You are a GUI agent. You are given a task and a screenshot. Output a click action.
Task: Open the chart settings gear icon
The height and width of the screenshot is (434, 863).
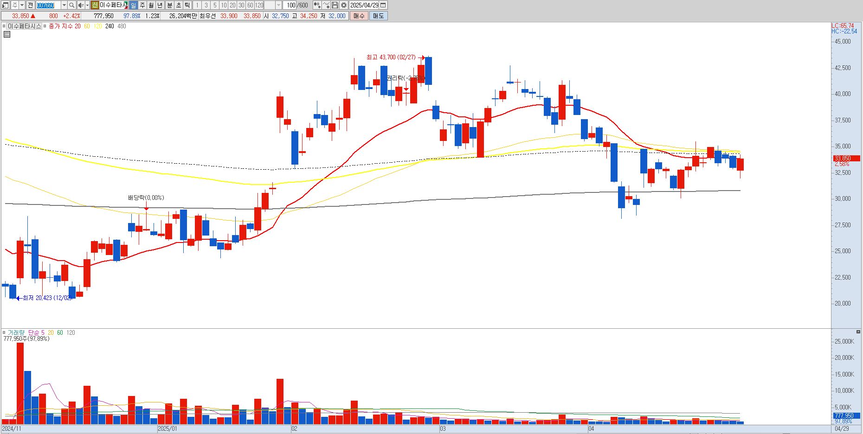pyautogui.click(x=343, y=5)
